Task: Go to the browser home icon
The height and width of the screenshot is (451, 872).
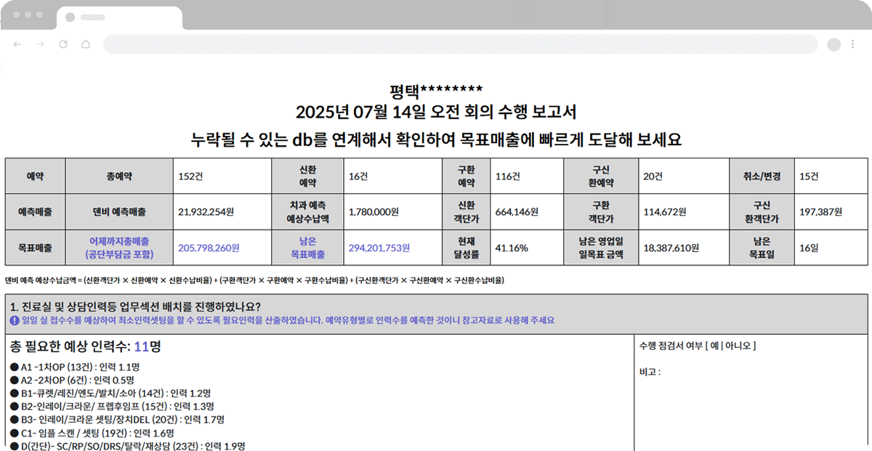Action: [x=86, y=44]
